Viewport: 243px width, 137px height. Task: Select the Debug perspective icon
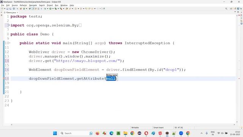241,9
